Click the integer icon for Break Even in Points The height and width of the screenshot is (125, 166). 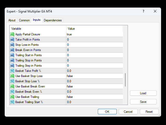(12, 50)
